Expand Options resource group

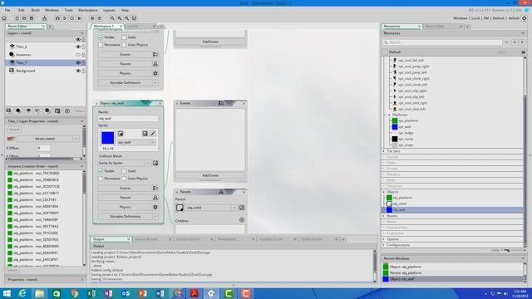(x=384, y=239)
